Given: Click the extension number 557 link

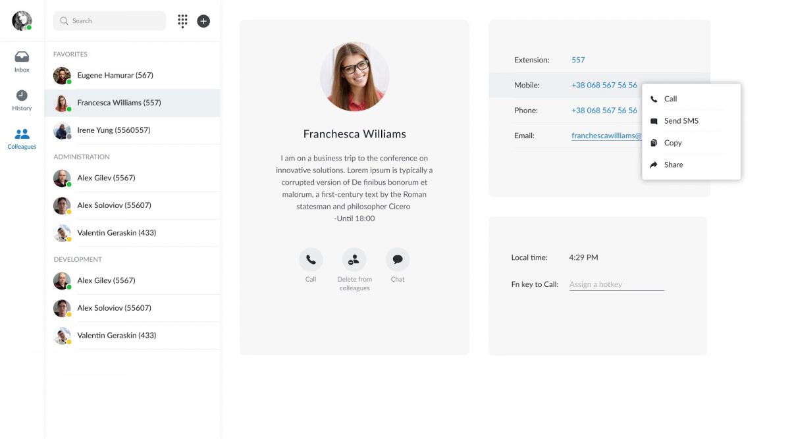Looking at the screenshot, I should point(578,60).
